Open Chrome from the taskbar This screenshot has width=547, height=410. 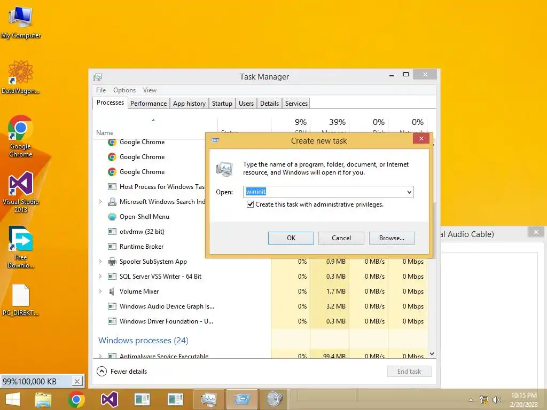[76, 399]
